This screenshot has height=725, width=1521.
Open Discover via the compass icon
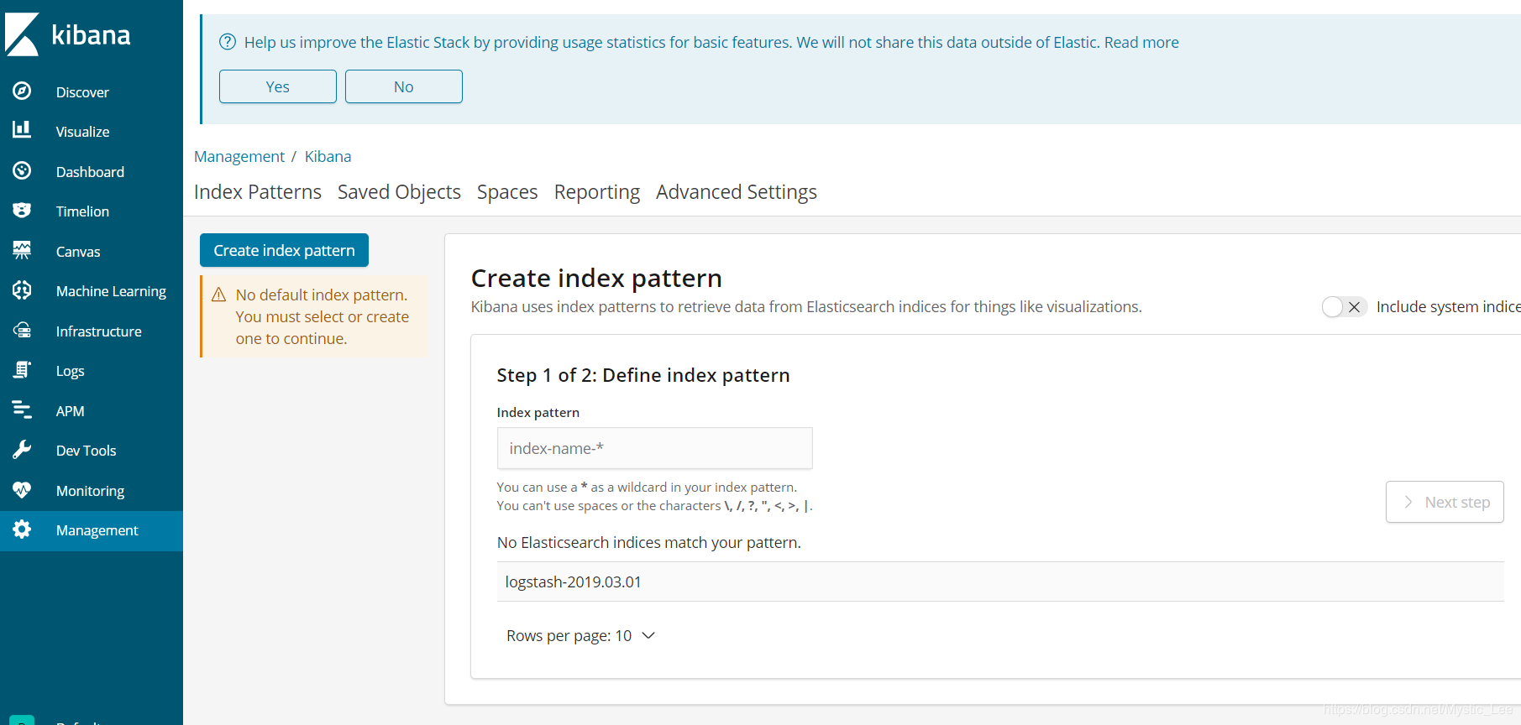coord(22,91)
